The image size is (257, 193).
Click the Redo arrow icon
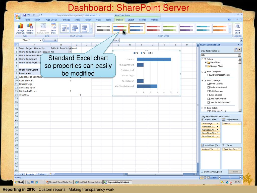coord(34,15)
